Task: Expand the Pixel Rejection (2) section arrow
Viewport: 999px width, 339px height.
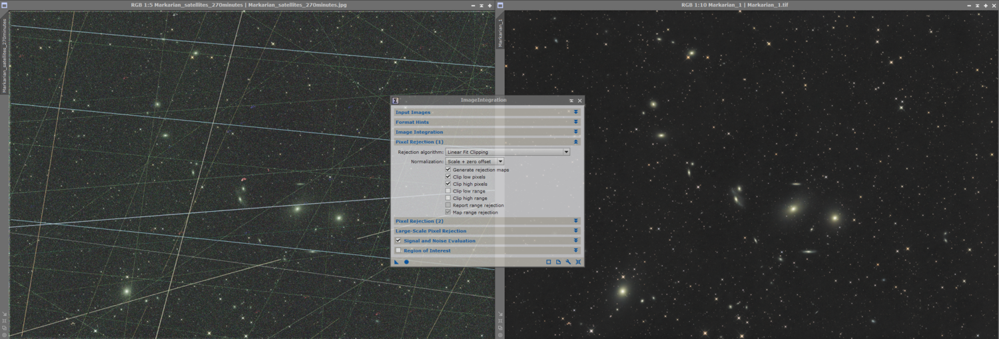Action: click(x=576, y=220)
